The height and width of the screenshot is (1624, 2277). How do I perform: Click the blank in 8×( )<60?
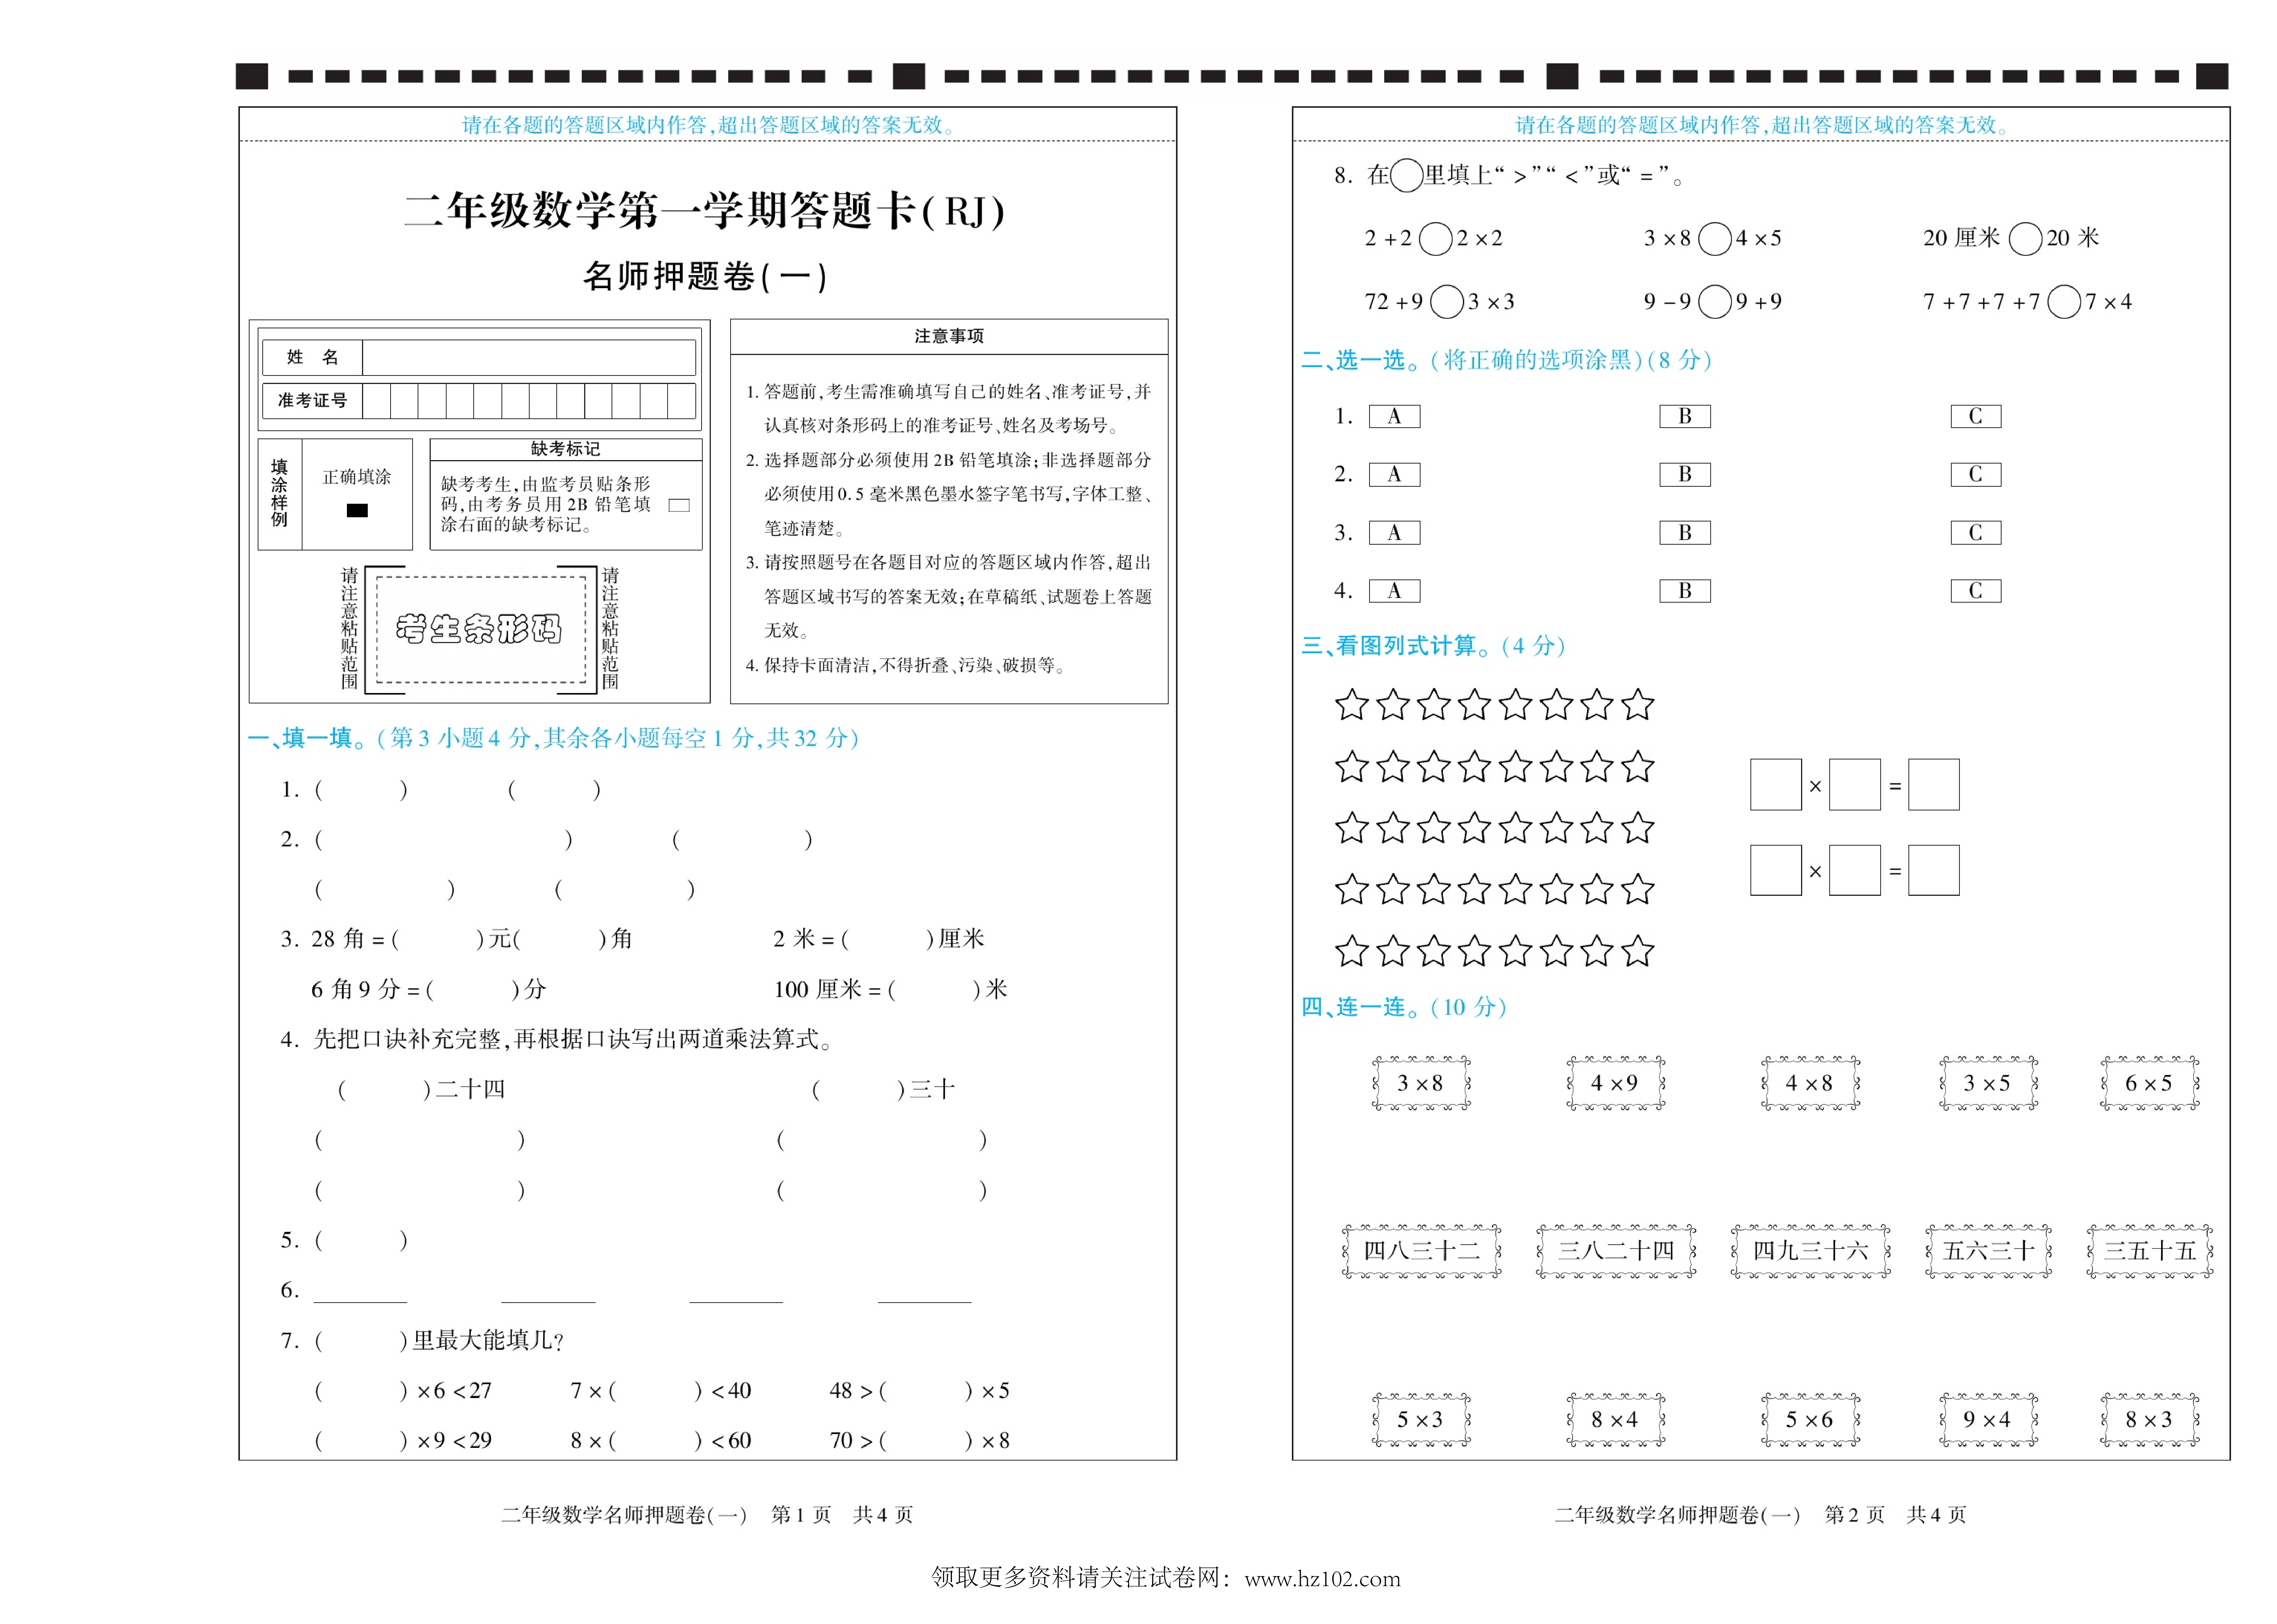click(x=655, y=1441)
